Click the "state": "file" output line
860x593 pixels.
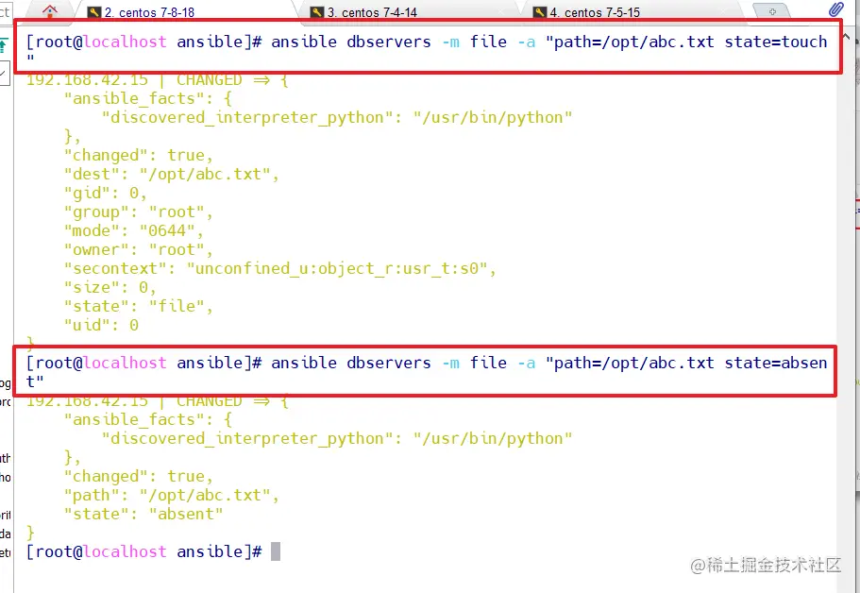click(138, 306)
